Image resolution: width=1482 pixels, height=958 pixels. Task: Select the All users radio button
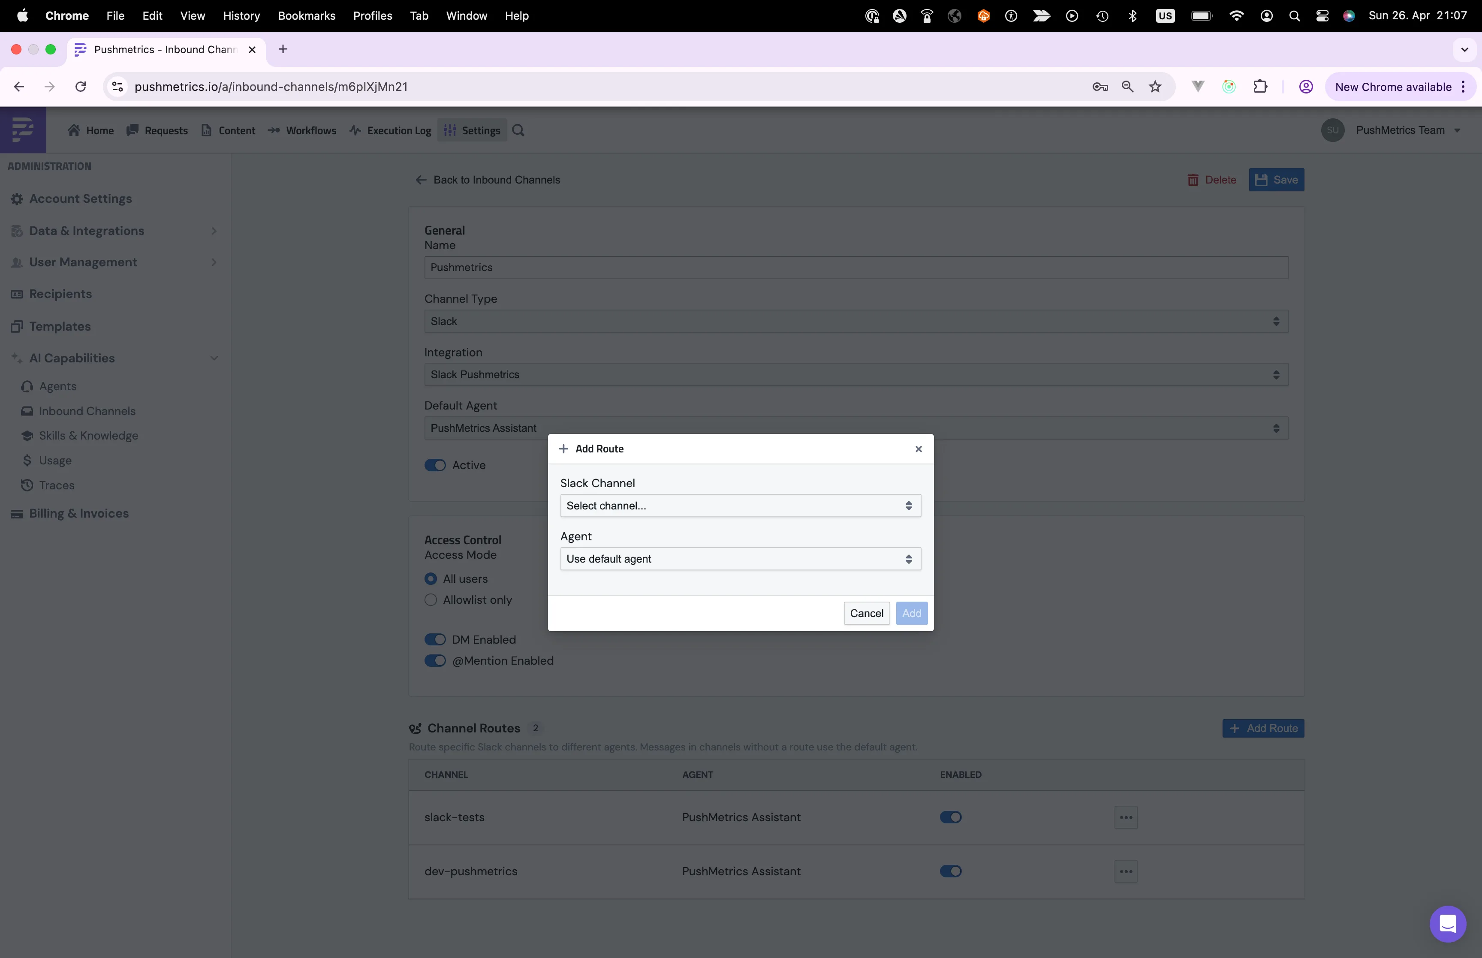click(431, 578)
